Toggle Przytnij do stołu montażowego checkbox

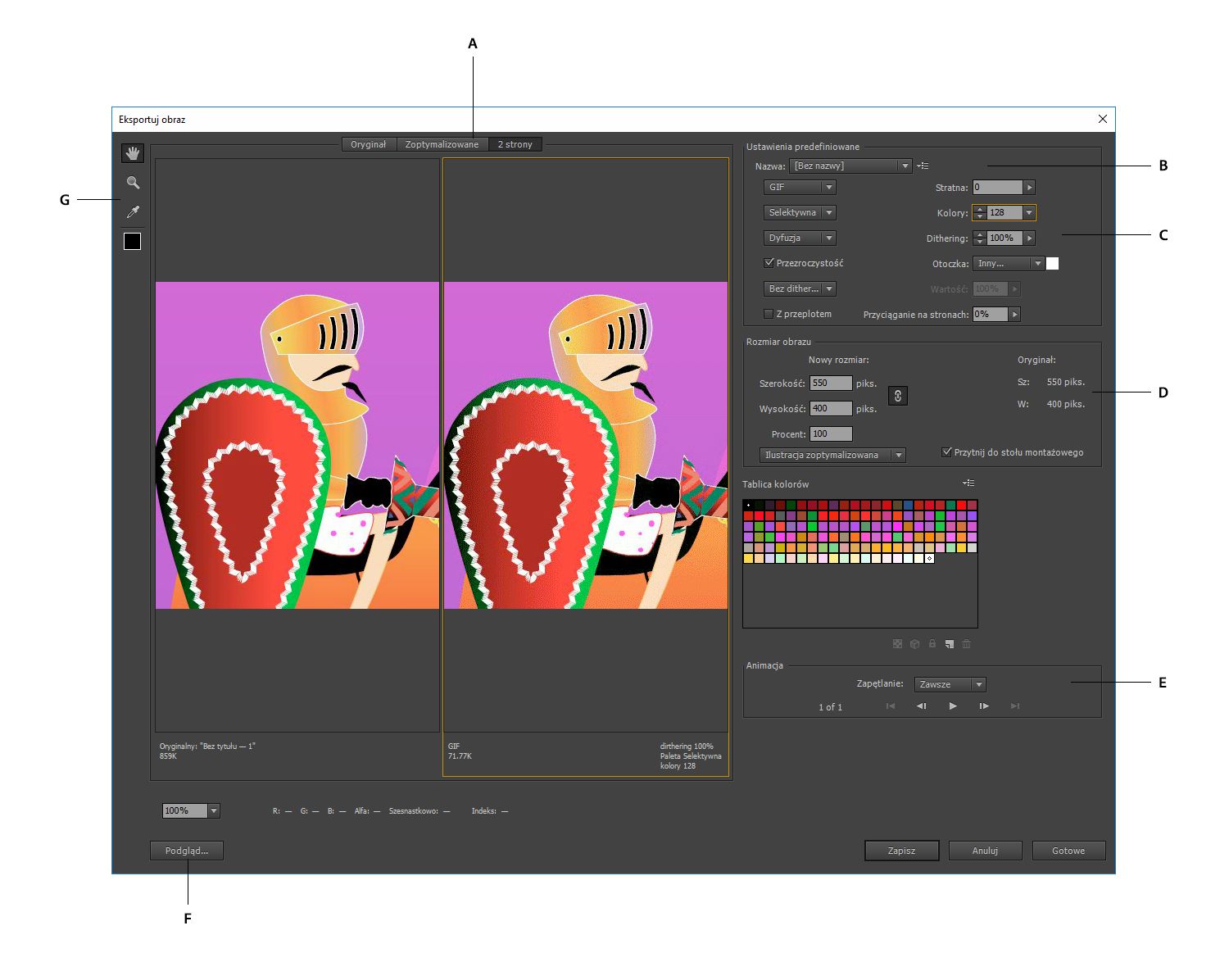[x=946, y=452]
